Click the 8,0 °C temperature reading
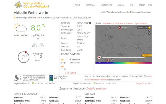This screenshot has height=104, width=166. [x=38, y=28]
